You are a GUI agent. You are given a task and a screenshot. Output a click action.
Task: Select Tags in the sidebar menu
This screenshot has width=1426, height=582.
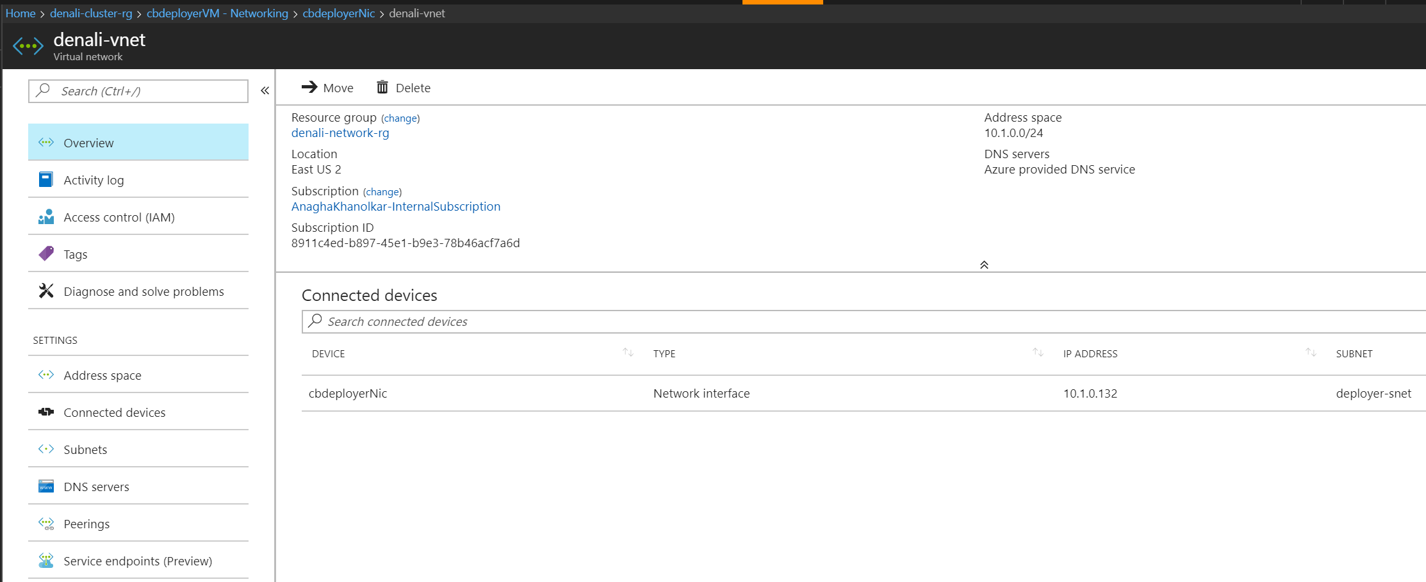(x=138, y=254)
